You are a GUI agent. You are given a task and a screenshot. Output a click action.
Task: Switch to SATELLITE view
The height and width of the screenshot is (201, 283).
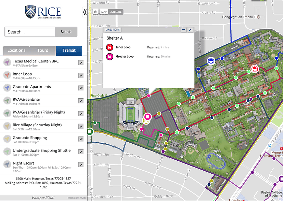point(116,12)
